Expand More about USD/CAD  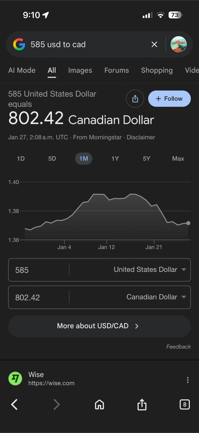pyautogui.click(x=99, y=326)
